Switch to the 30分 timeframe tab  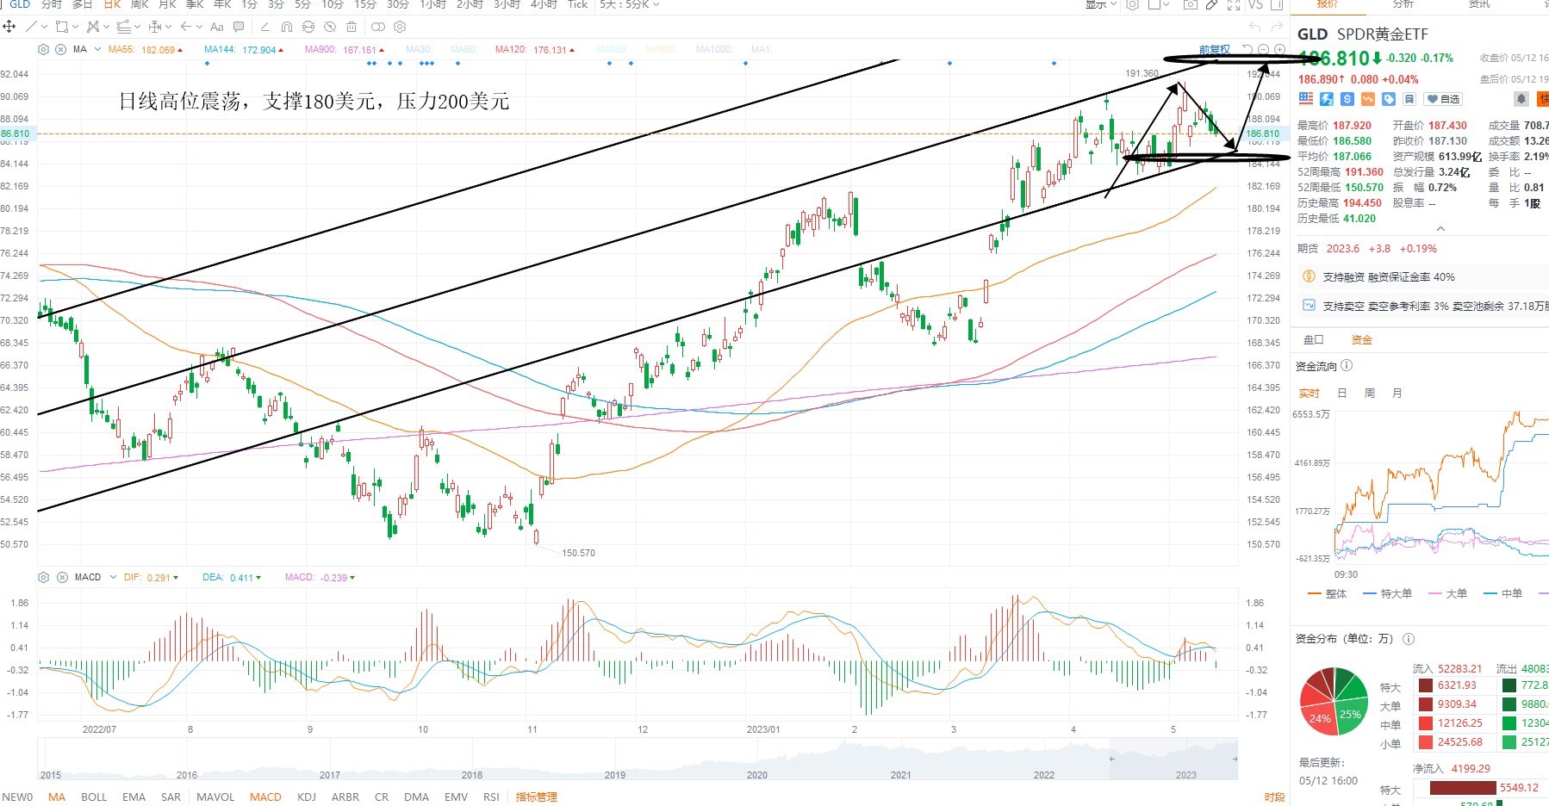coord(398,4)
